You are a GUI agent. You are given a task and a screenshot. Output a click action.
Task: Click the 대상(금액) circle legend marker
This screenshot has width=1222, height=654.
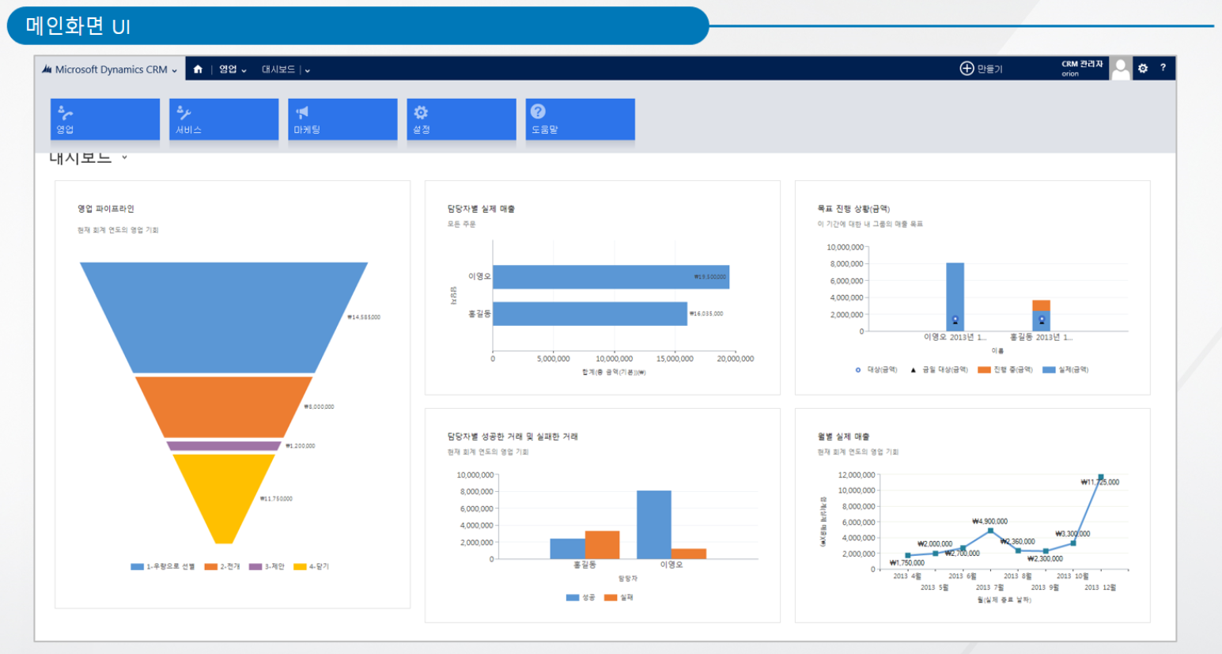tap(858, 369)
